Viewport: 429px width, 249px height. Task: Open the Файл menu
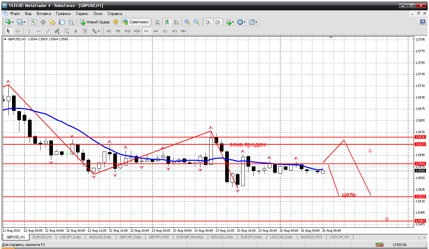coord(15,14)
